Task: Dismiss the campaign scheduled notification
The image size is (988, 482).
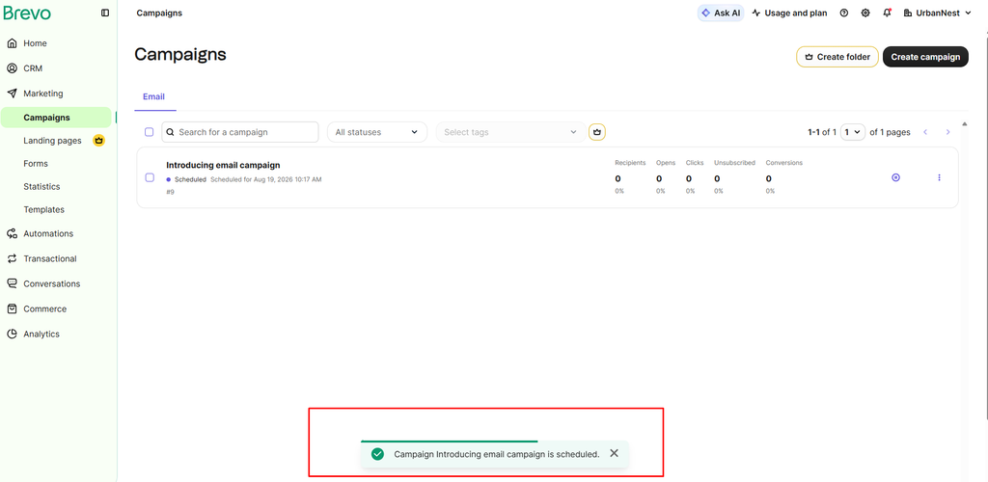Action: 615,453
